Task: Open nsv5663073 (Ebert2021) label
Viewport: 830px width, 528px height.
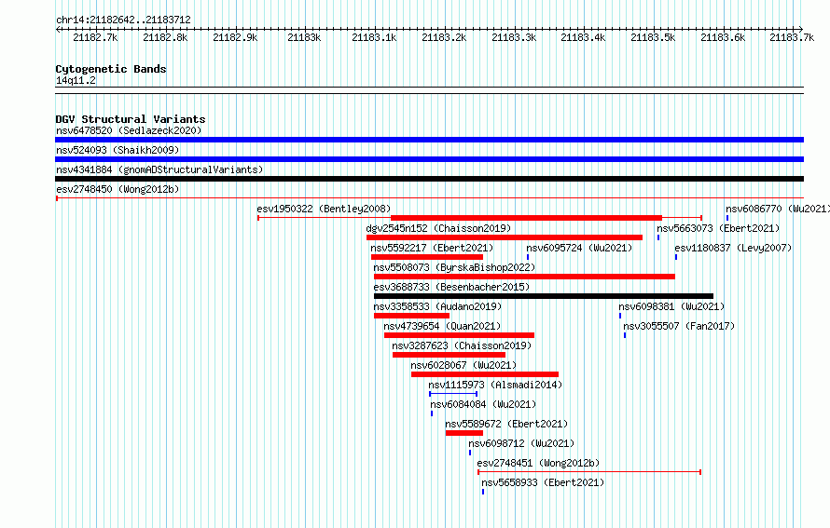Action: tap(718, 228)
